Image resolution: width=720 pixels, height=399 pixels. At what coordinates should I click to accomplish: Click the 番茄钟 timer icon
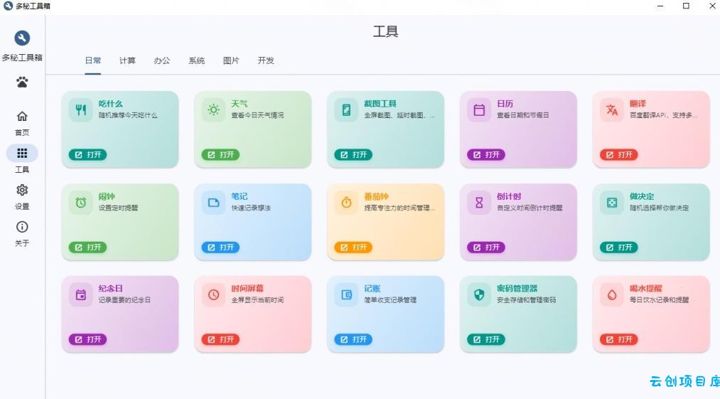[346, 203]
